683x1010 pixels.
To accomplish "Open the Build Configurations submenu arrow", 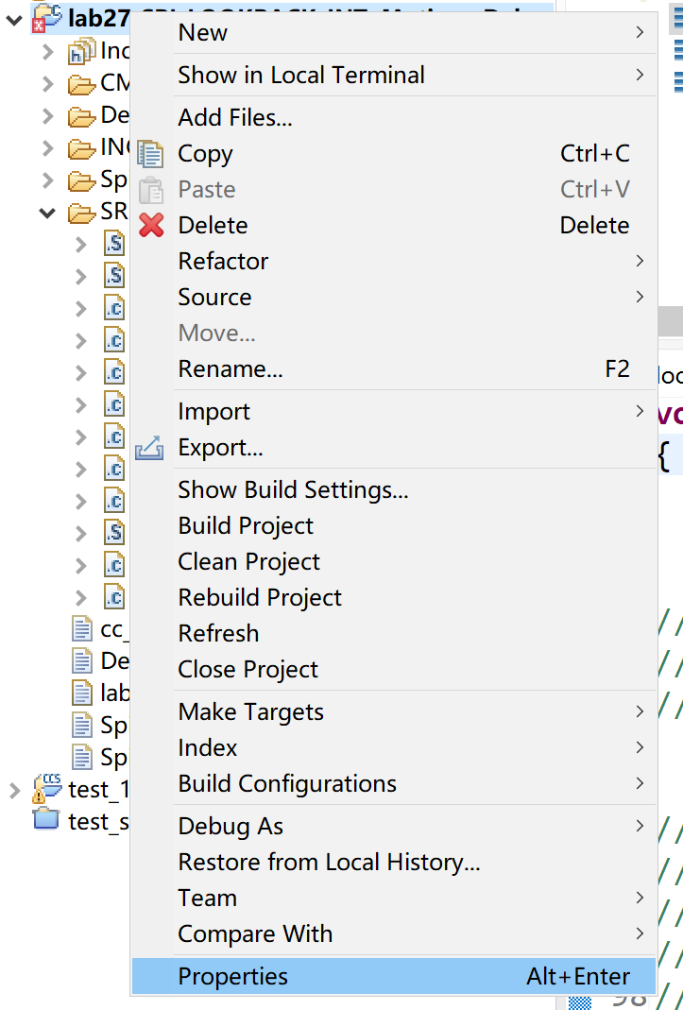I will click(640, 783).
